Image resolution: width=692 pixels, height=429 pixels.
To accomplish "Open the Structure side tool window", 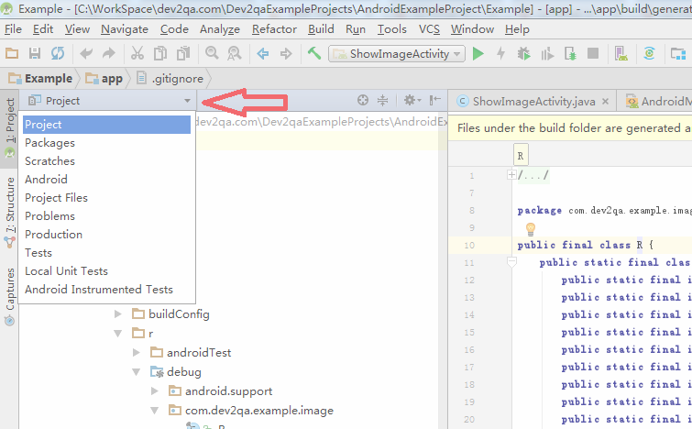I will 9,207.
